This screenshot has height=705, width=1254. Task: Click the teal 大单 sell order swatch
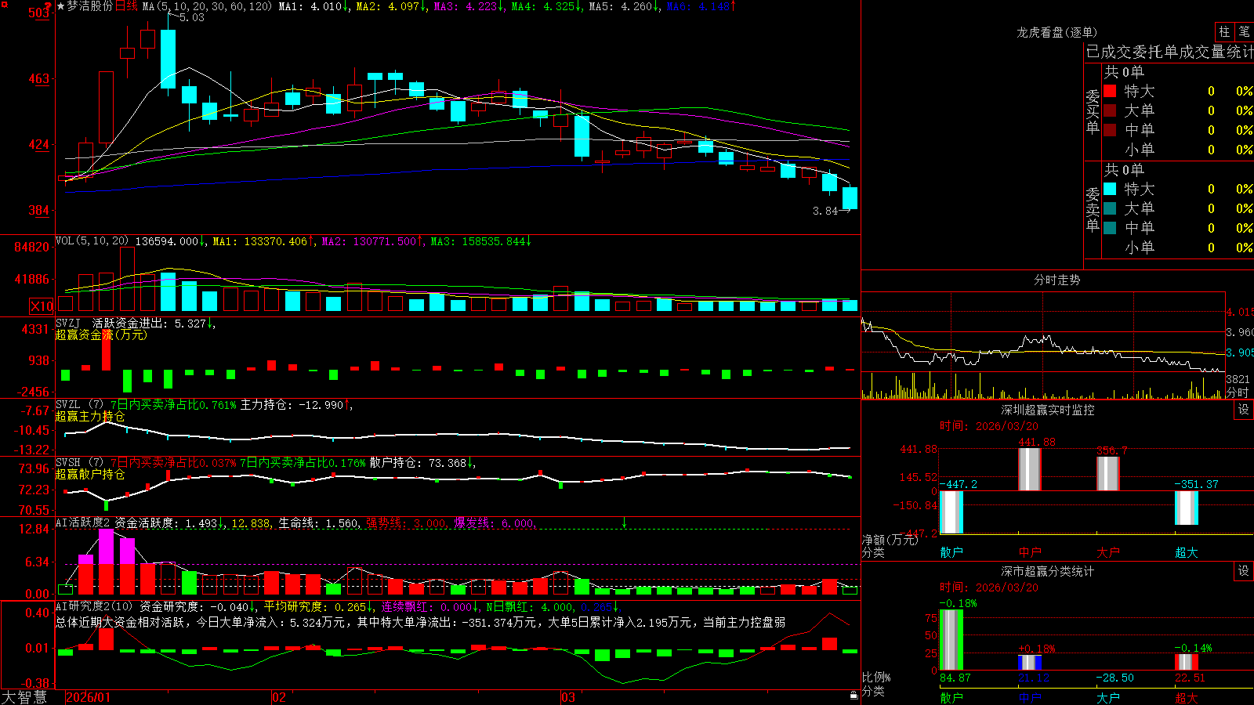click(x=1110, y=208)
